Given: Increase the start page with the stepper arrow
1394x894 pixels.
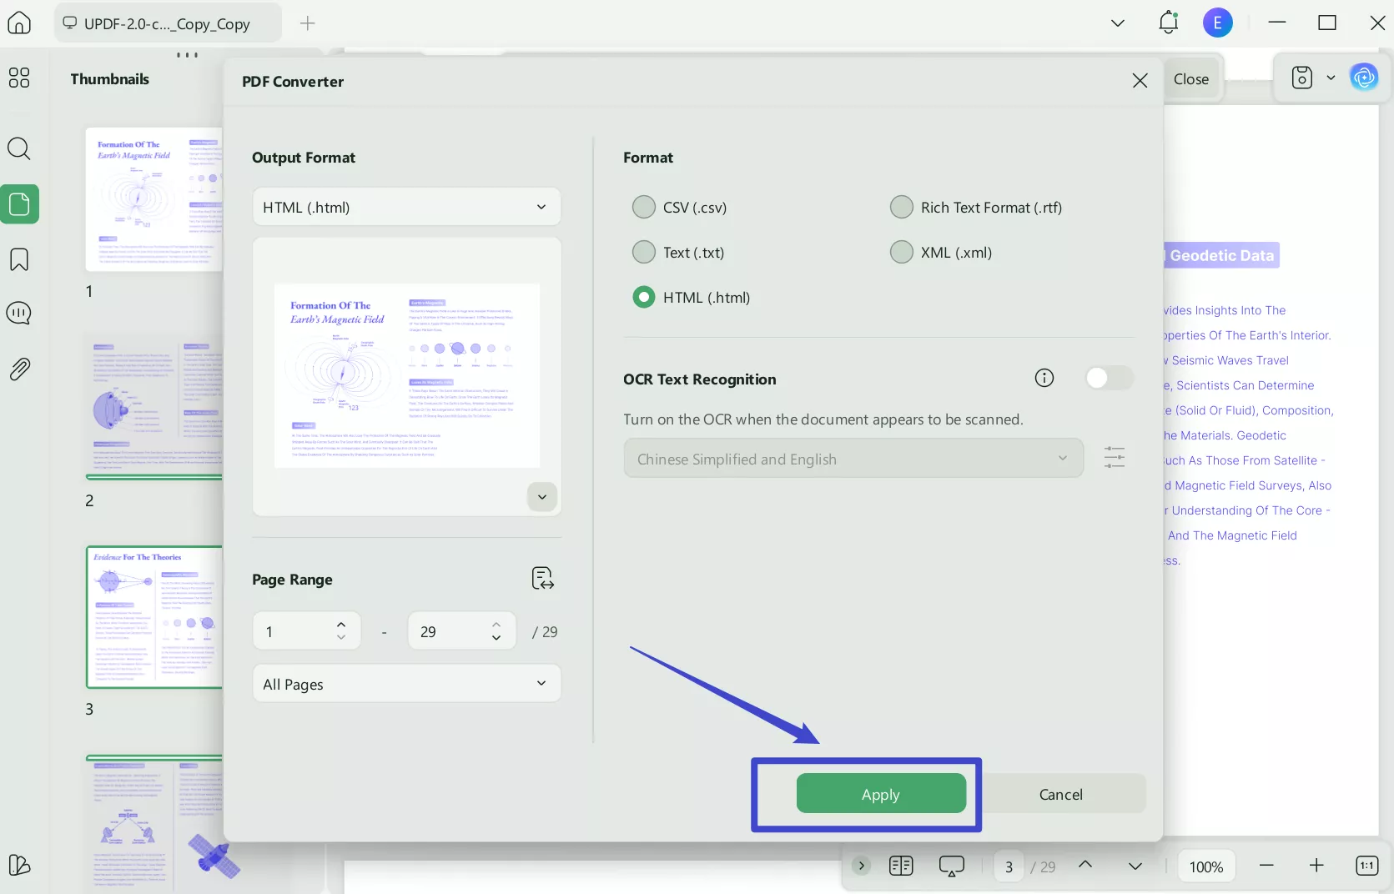Looking at the screenshot, I should click(340, 625).
